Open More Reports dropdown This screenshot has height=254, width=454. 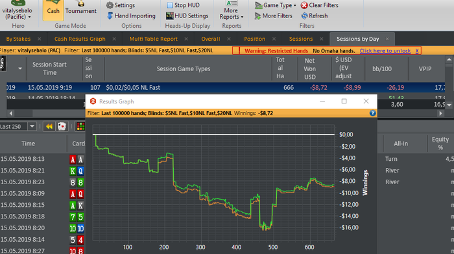(x=232, y=10)
